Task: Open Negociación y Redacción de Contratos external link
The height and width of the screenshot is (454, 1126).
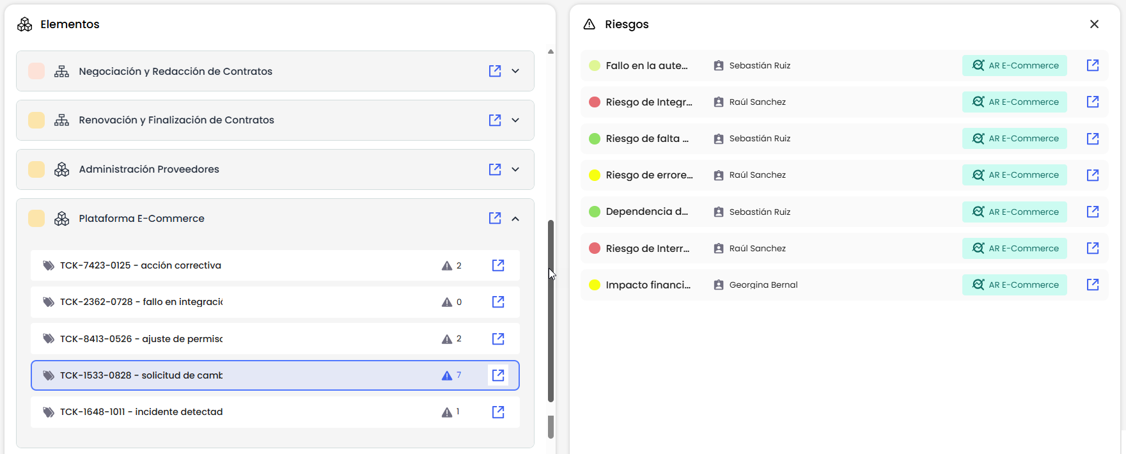Action: 495,71
